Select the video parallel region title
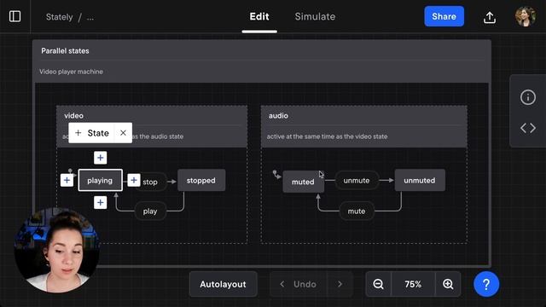The width and height of the screenshot is (546, 307). (74, 116)
